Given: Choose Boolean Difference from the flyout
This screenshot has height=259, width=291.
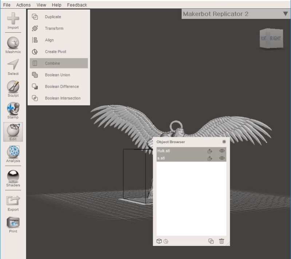Looking at the screenshot, I should pos(59,87).
